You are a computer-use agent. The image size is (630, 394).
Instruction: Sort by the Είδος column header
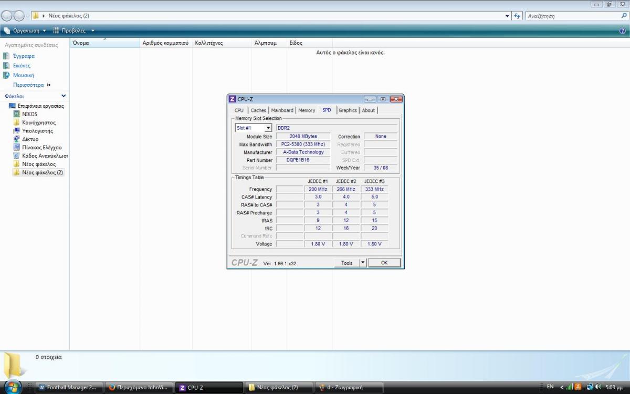tap(309, 43)
